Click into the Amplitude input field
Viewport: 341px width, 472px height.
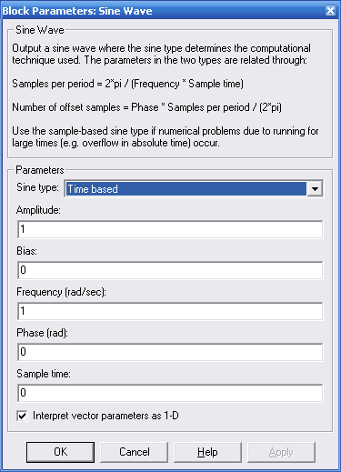point(170,229)
